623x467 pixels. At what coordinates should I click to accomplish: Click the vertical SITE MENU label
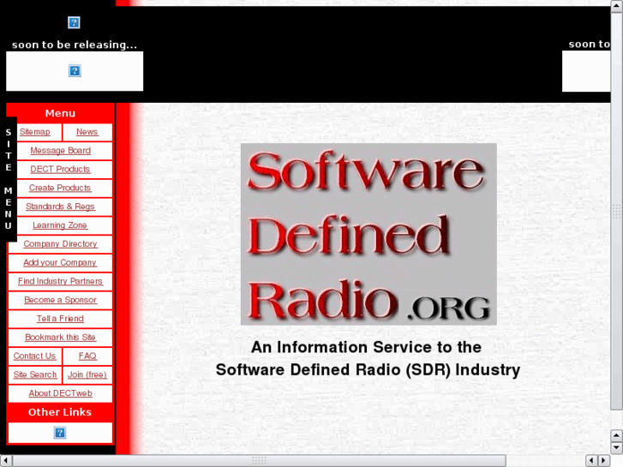pyautogui.click(x=9, y=179)
